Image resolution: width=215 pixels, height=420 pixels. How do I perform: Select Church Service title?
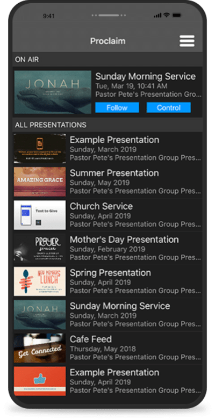(x=102, y=206)
